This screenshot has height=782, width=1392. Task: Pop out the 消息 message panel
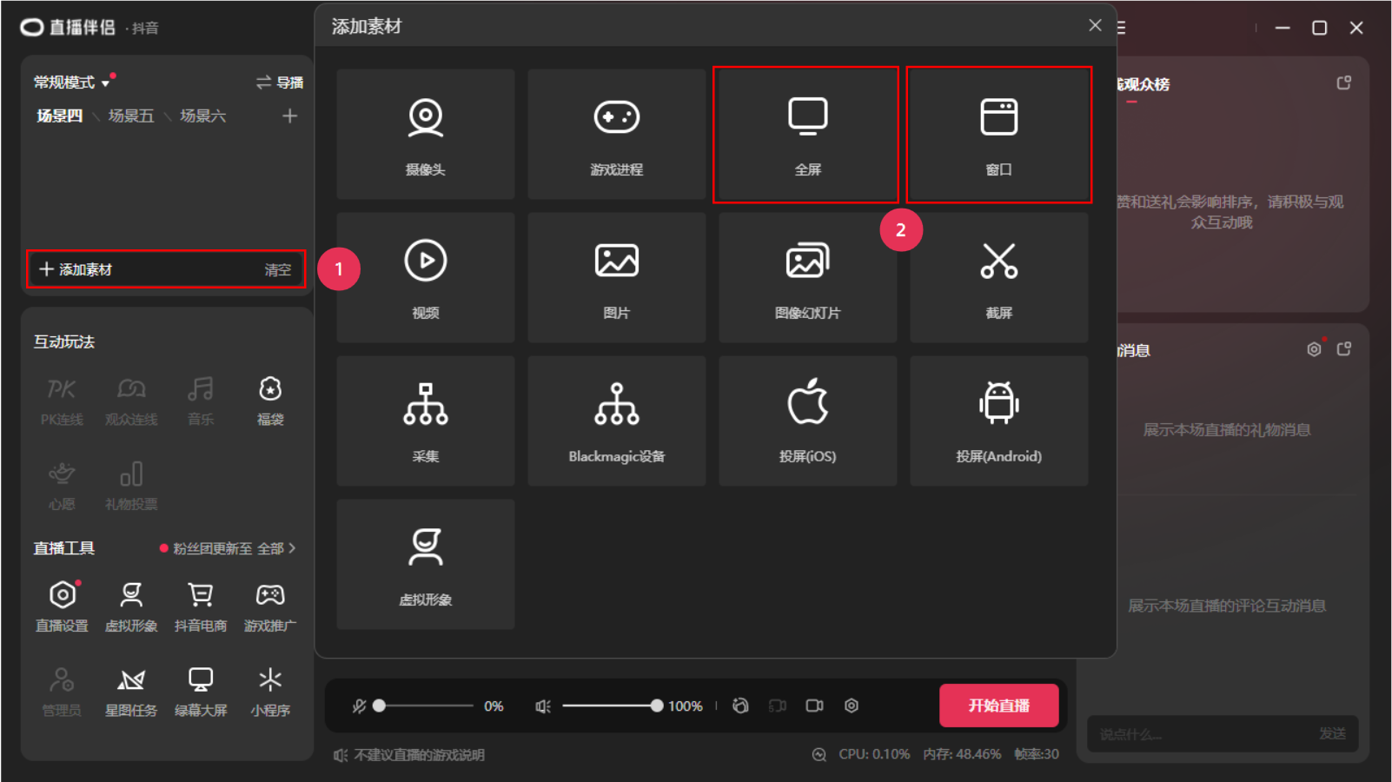(1343, 349)
